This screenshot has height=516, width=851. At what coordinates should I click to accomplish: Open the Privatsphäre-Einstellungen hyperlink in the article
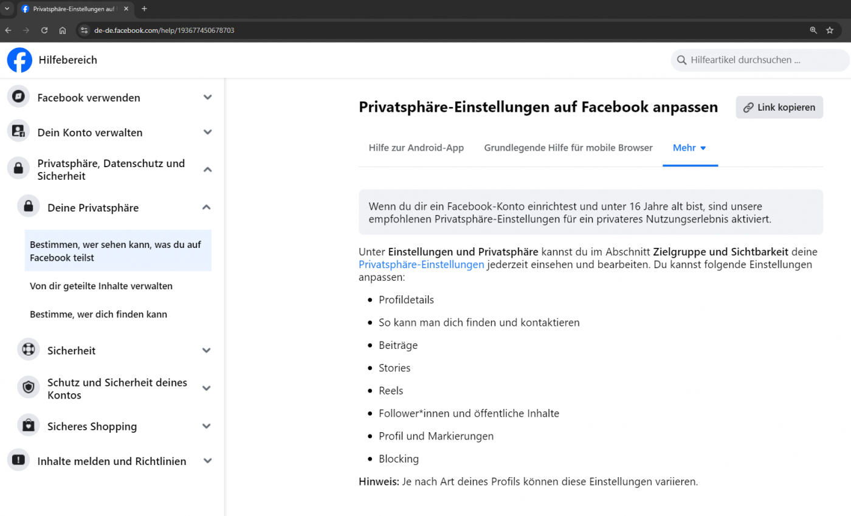(x=421, y=264)
